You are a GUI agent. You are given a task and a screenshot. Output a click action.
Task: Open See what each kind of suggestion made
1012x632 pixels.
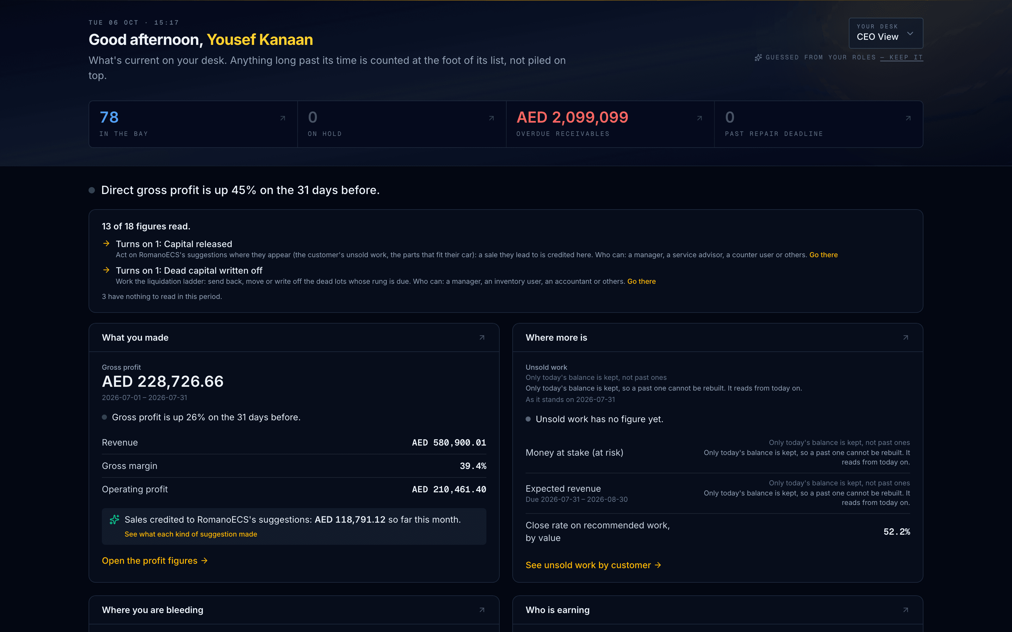coord(191,534)
